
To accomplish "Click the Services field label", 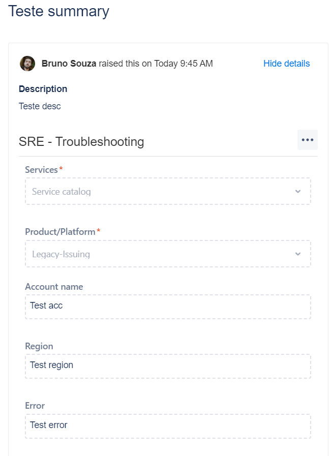I will click(41, 170).
